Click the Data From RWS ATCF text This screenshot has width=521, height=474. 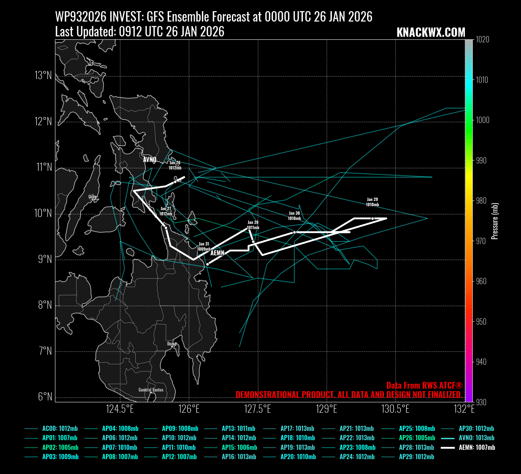(x=424, y=385)
